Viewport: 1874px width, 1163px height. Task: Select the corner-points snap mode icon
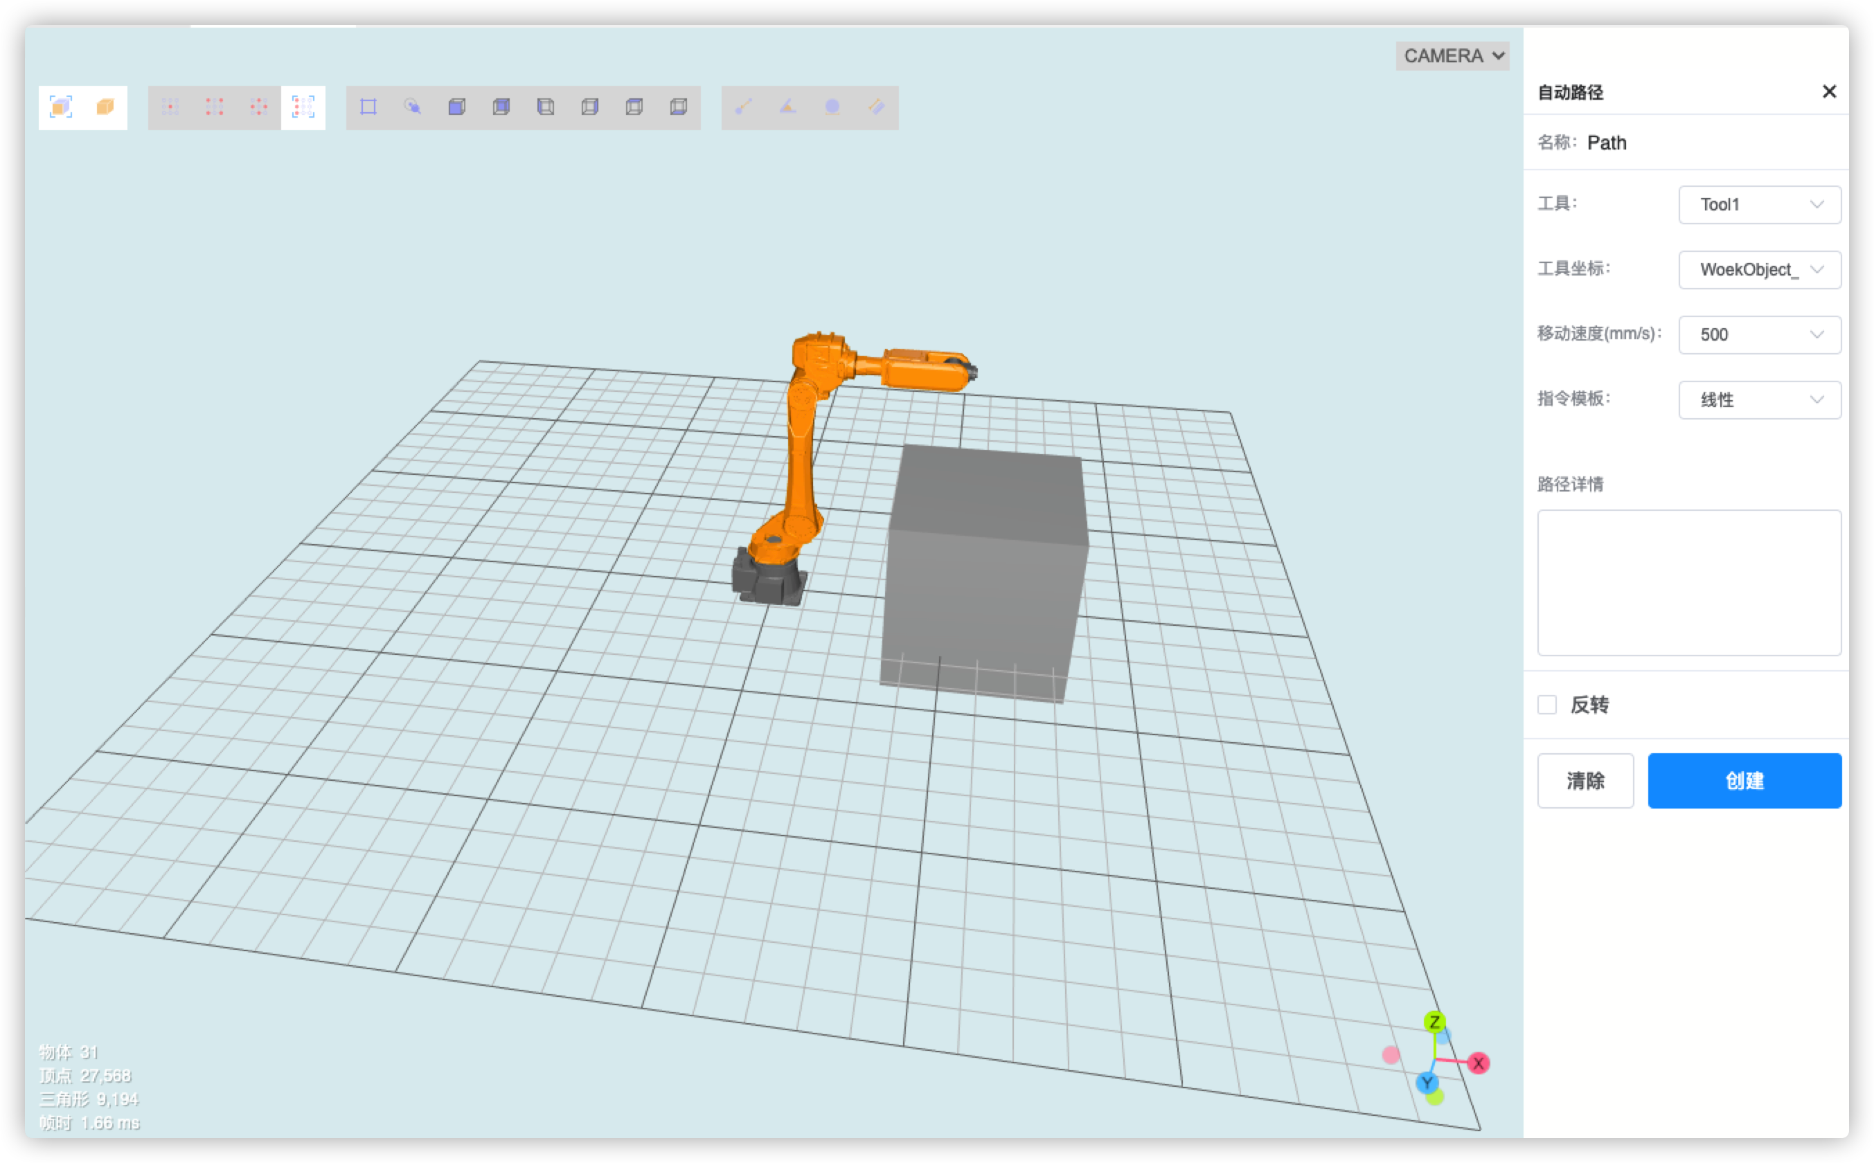[215, 107]
